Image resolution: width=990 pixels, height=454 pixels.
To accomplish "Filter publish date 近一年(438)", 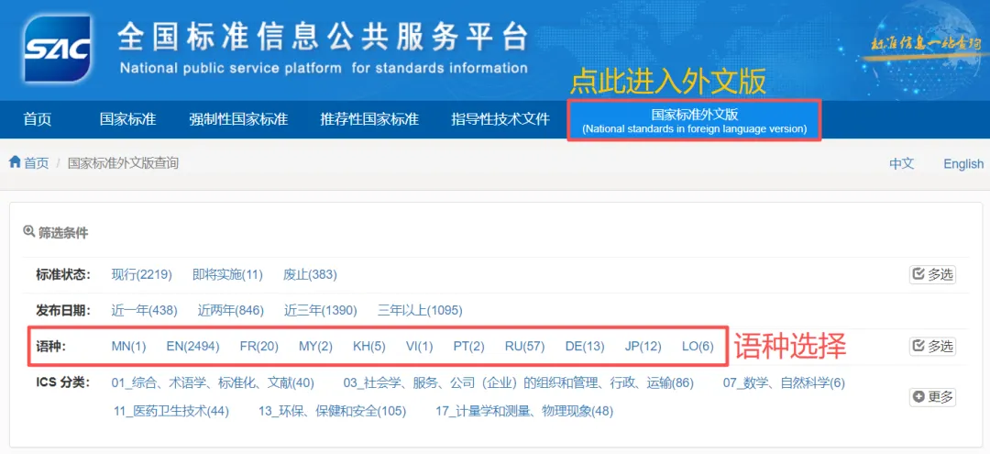I will [145, 311].
